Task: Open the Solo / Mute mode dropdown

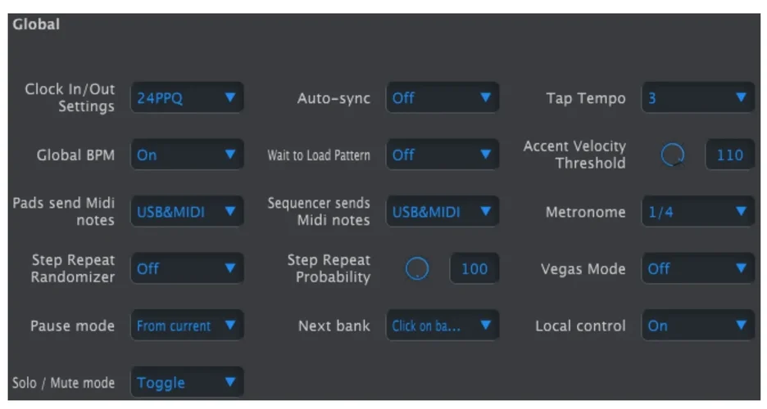Action: point(187,382)
